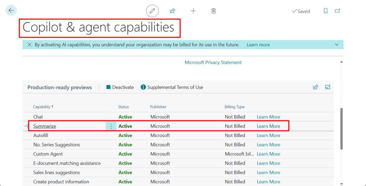The width and height of the screenshot is (366, 186).
Task: Click share icon in Production-ready previews section
Action: click(316, 87)
